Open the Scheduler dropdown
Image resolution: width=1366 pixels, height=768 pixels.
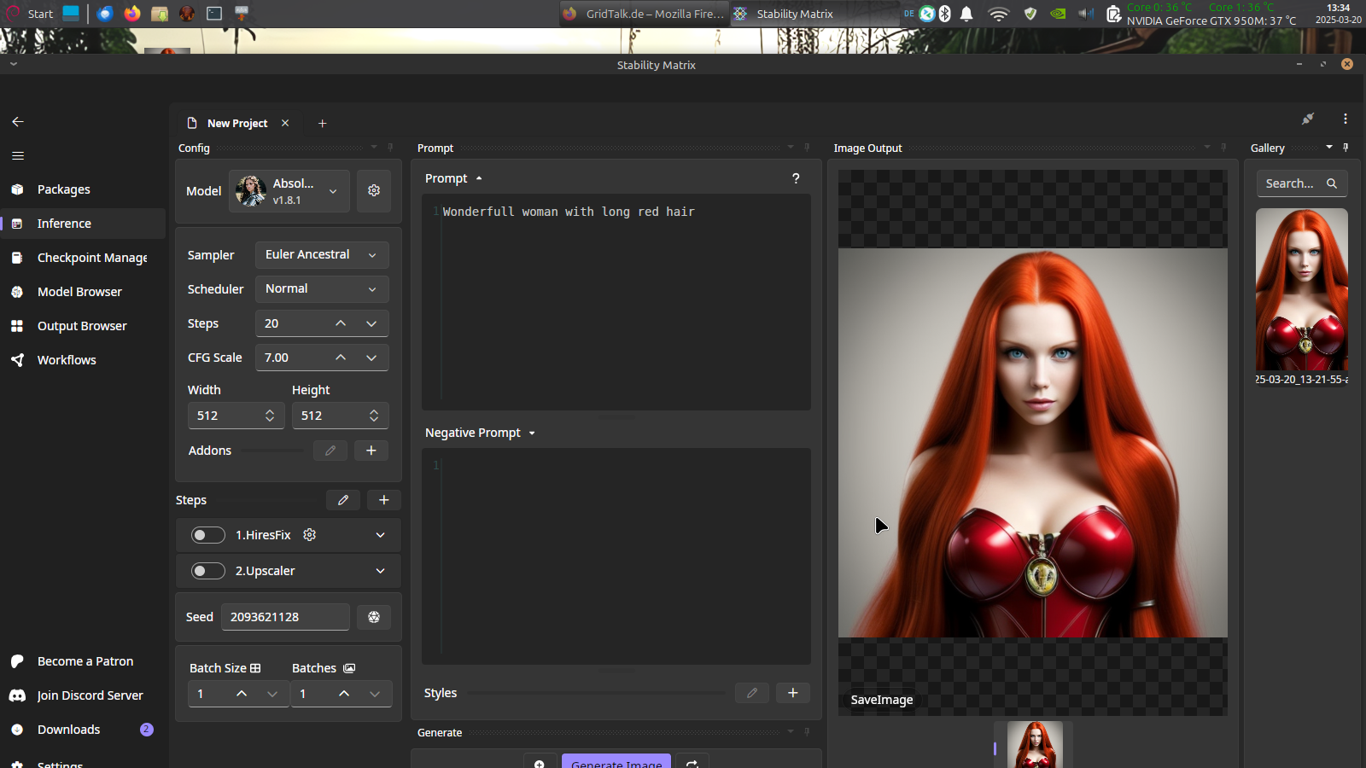(322, 289)
